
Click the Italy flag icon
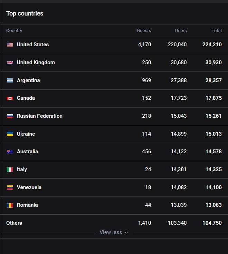[10, 169]
